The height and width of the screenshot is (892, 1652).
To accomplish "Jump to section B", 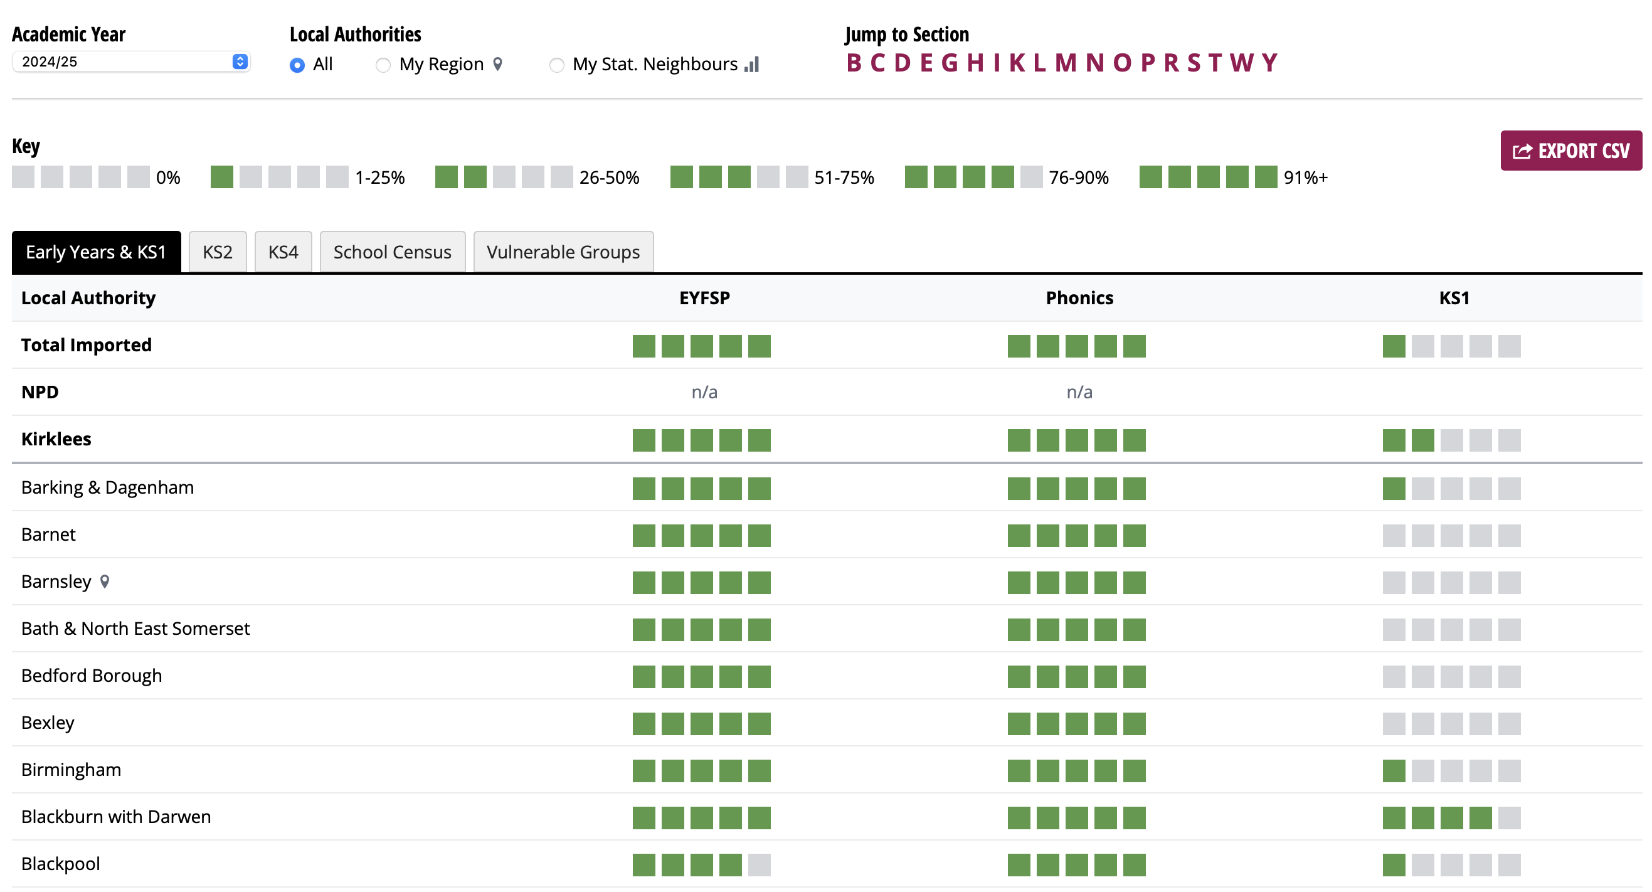I will point(854,63).
